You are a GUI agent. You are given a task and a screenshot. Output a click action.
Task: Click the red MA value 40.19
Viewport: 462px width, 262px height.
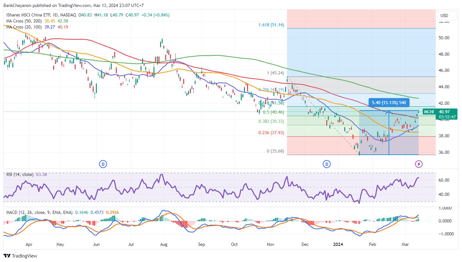pos(63,27)
